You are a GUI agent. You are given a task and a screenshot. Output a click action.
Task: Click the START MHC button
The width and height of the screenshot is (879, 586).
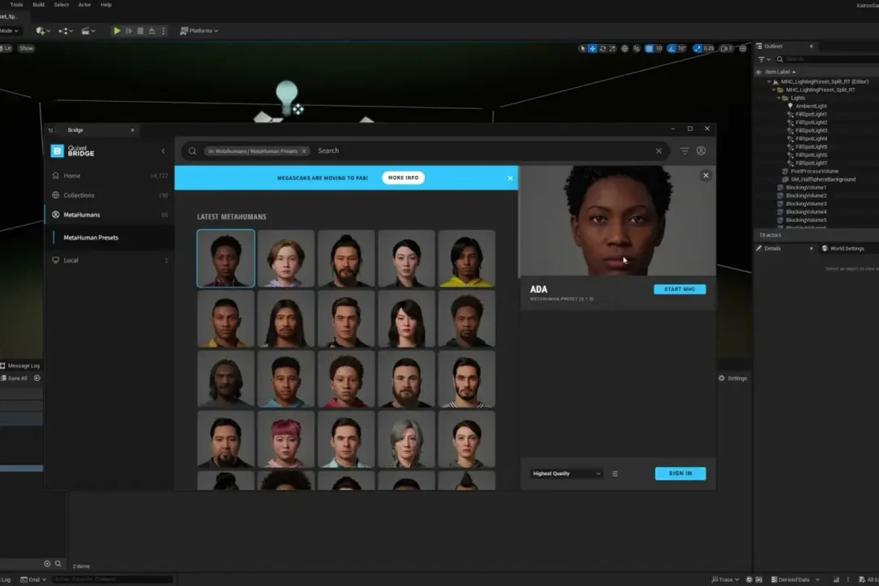click(x=679, y=289)
